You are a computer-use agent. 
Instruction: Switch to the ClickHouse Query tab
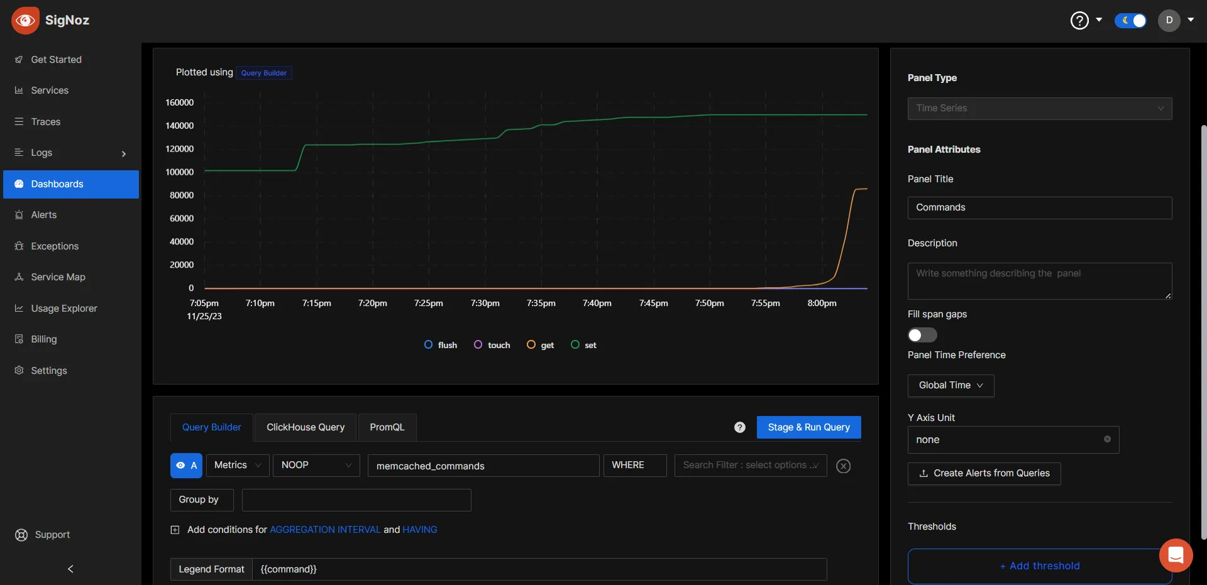tap(306, 427)
